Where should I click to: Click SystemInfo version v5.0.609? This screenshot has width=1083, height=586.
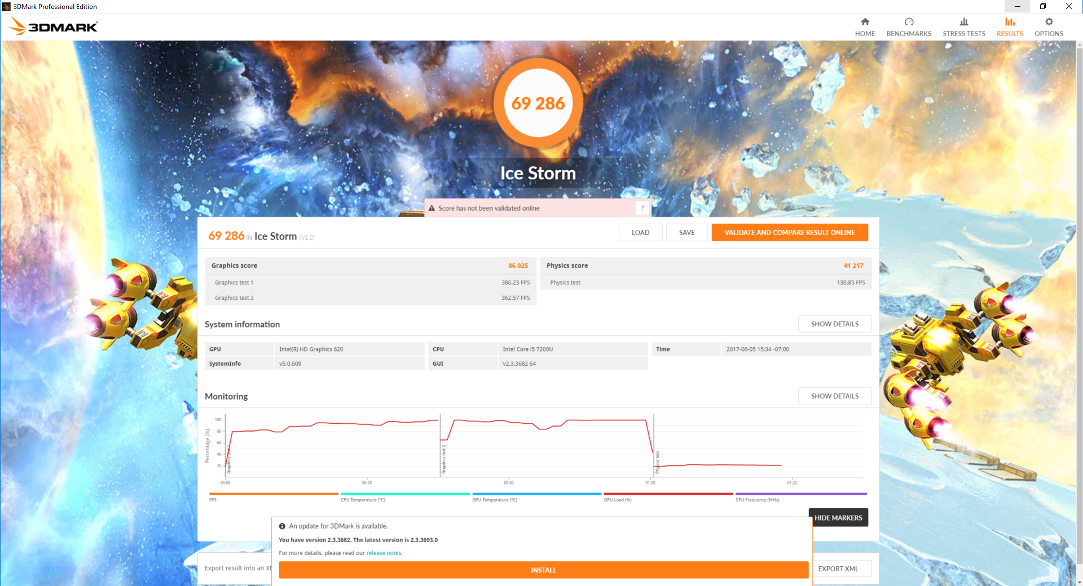click(x=290, y=364)
